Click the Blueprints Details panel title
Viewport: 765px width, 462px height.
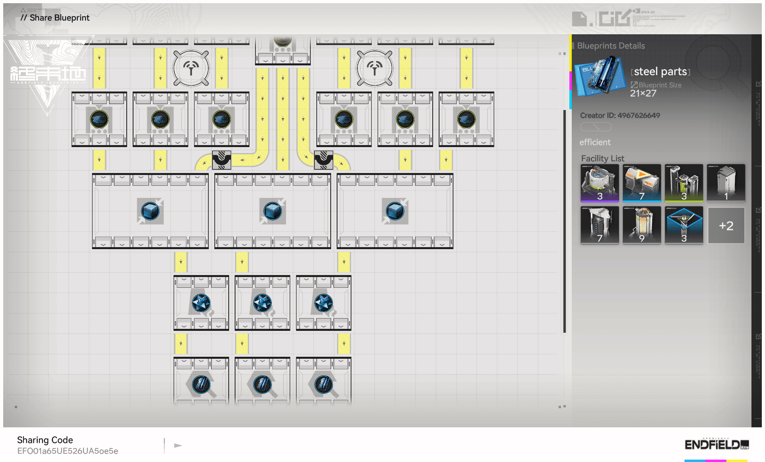[610, 46]
